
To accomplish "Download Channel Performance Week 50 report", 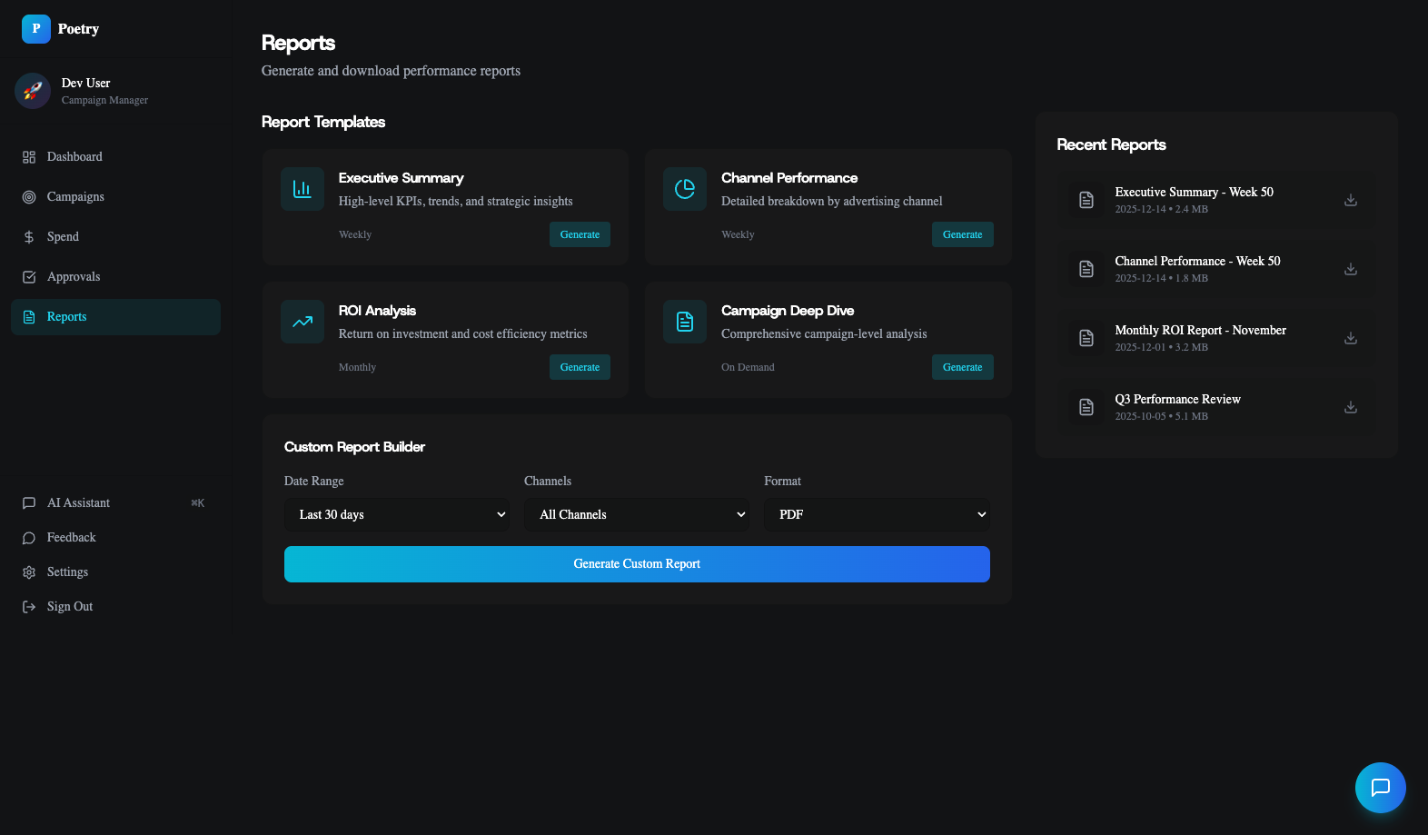I will tap(1350, 269).
